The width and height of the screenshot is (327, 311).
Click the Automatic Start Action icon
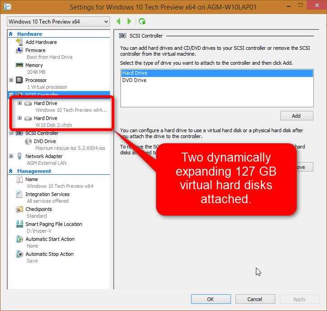tap(19, 239)
